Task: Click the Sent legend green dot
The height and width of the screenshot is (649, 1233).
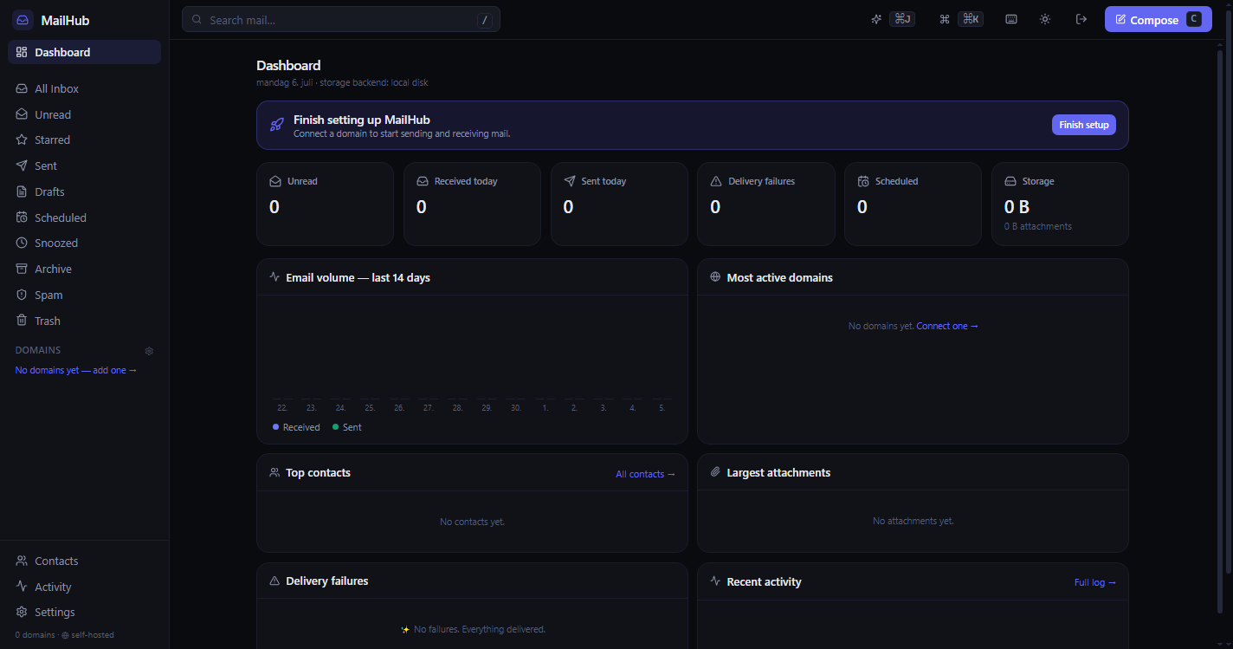Action: pyautogui.click(x=336, y=426)
